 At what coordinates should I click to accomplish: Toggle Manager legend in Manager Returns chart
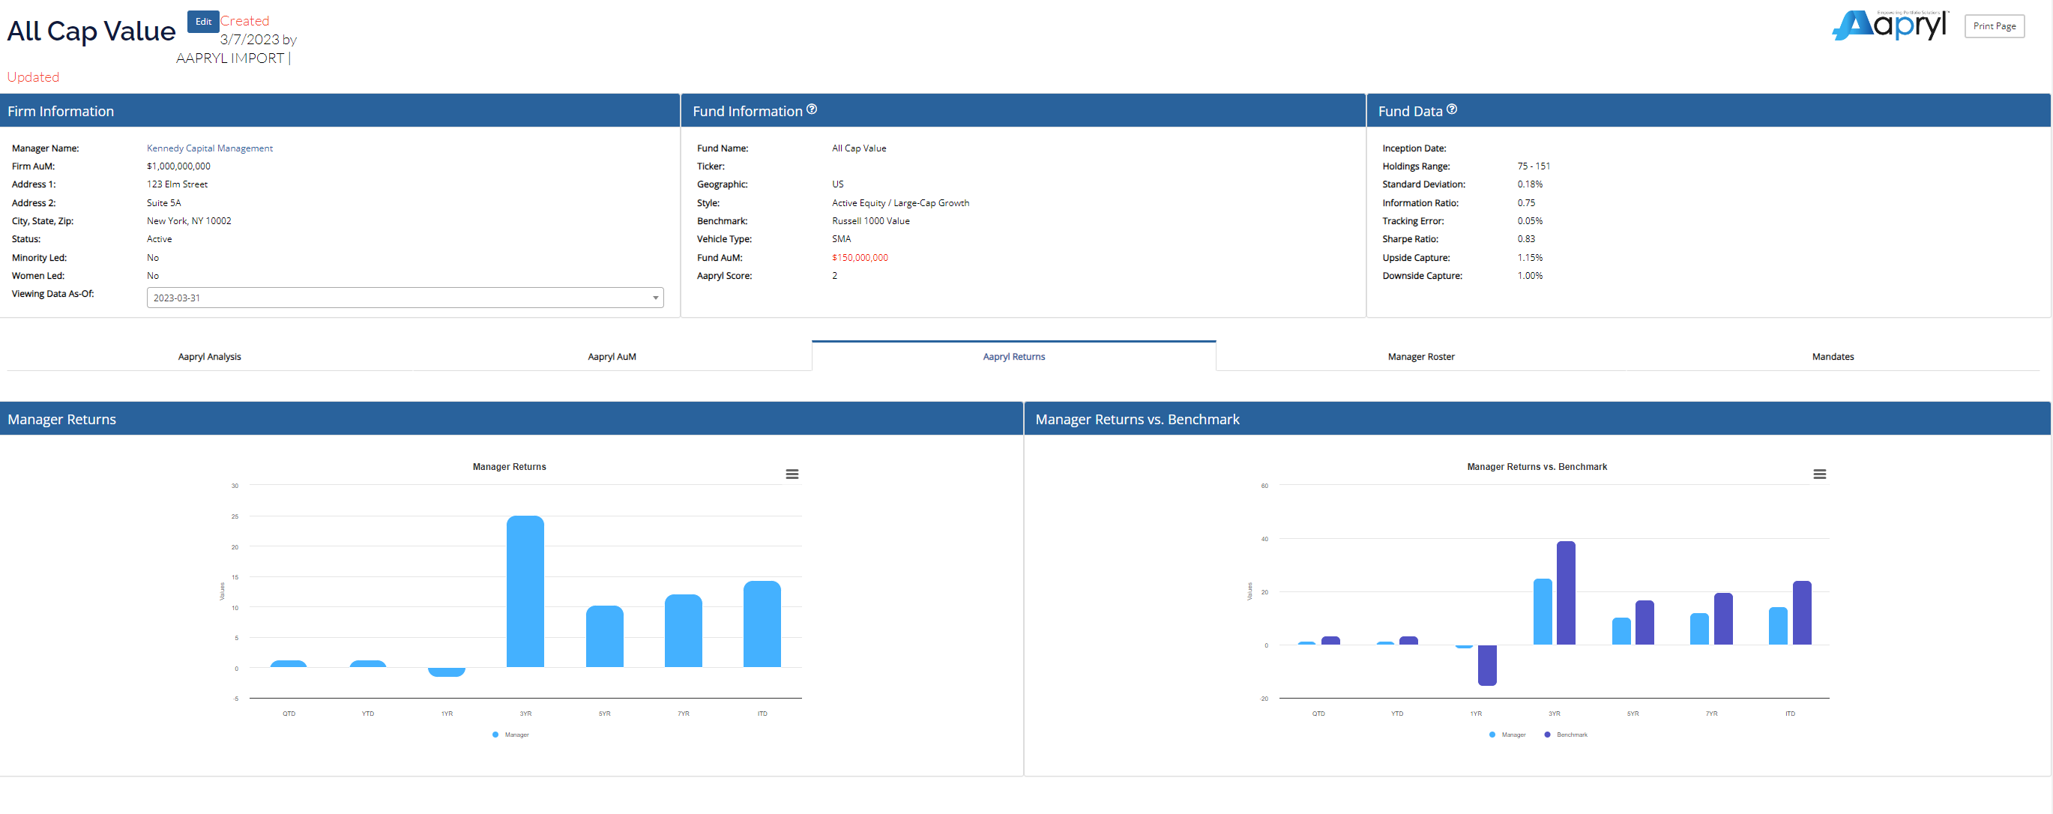pyautogui.click(x=511, y=735)
